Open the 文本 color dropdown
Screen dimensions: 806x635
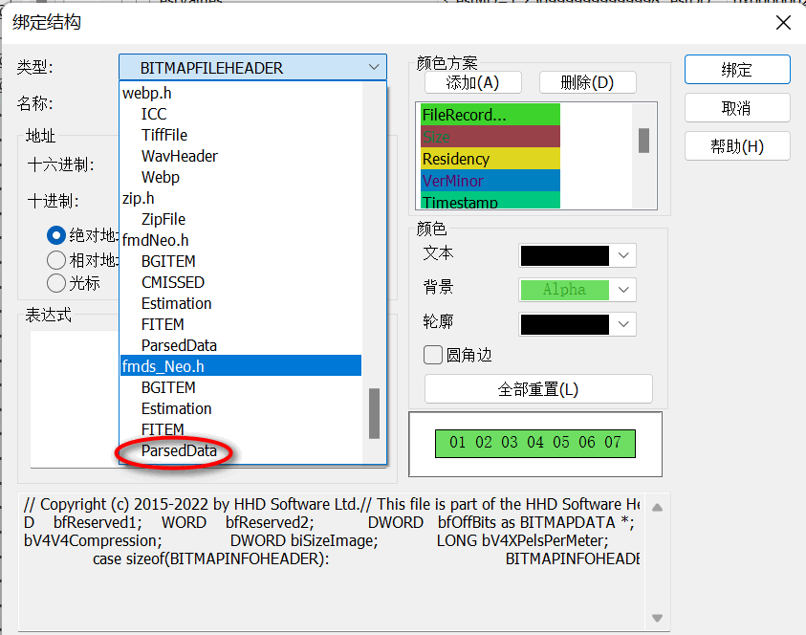coord(622,255)
